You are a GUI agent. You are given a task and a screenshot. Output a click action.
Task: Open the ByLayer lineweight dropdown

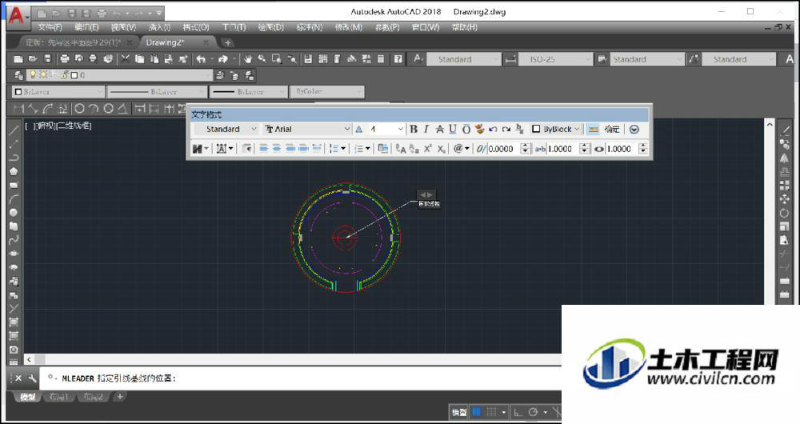click(249, 92)
